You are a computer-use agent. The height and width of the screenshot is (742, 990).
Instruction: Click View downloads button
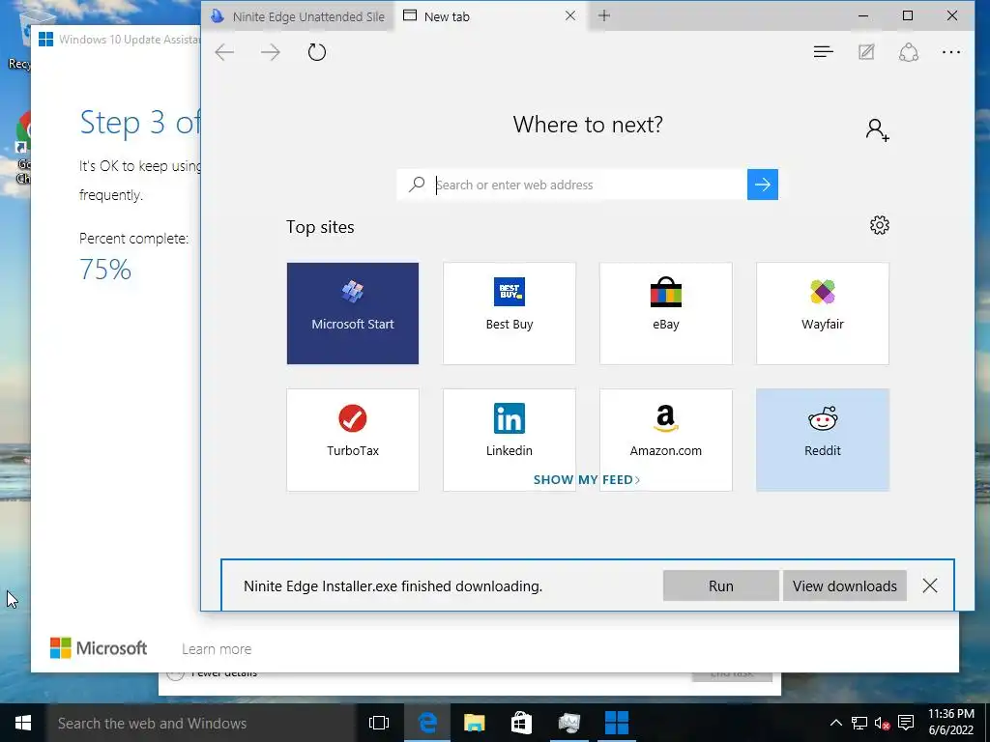tap(844, 586)
